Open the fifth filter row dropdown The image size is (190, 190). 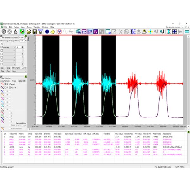tap(9, 61)
